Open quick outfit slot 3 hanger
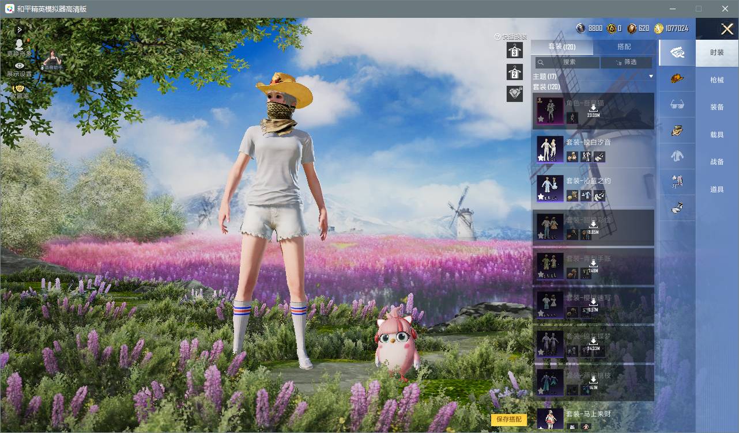This screenshot has height=433, width=739. (514, 51)
